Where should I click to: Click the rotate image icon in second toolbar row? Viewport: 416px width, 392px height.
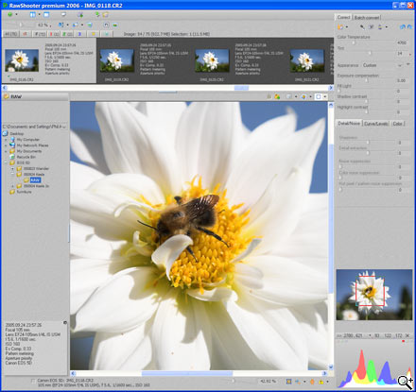click(107, 25)
